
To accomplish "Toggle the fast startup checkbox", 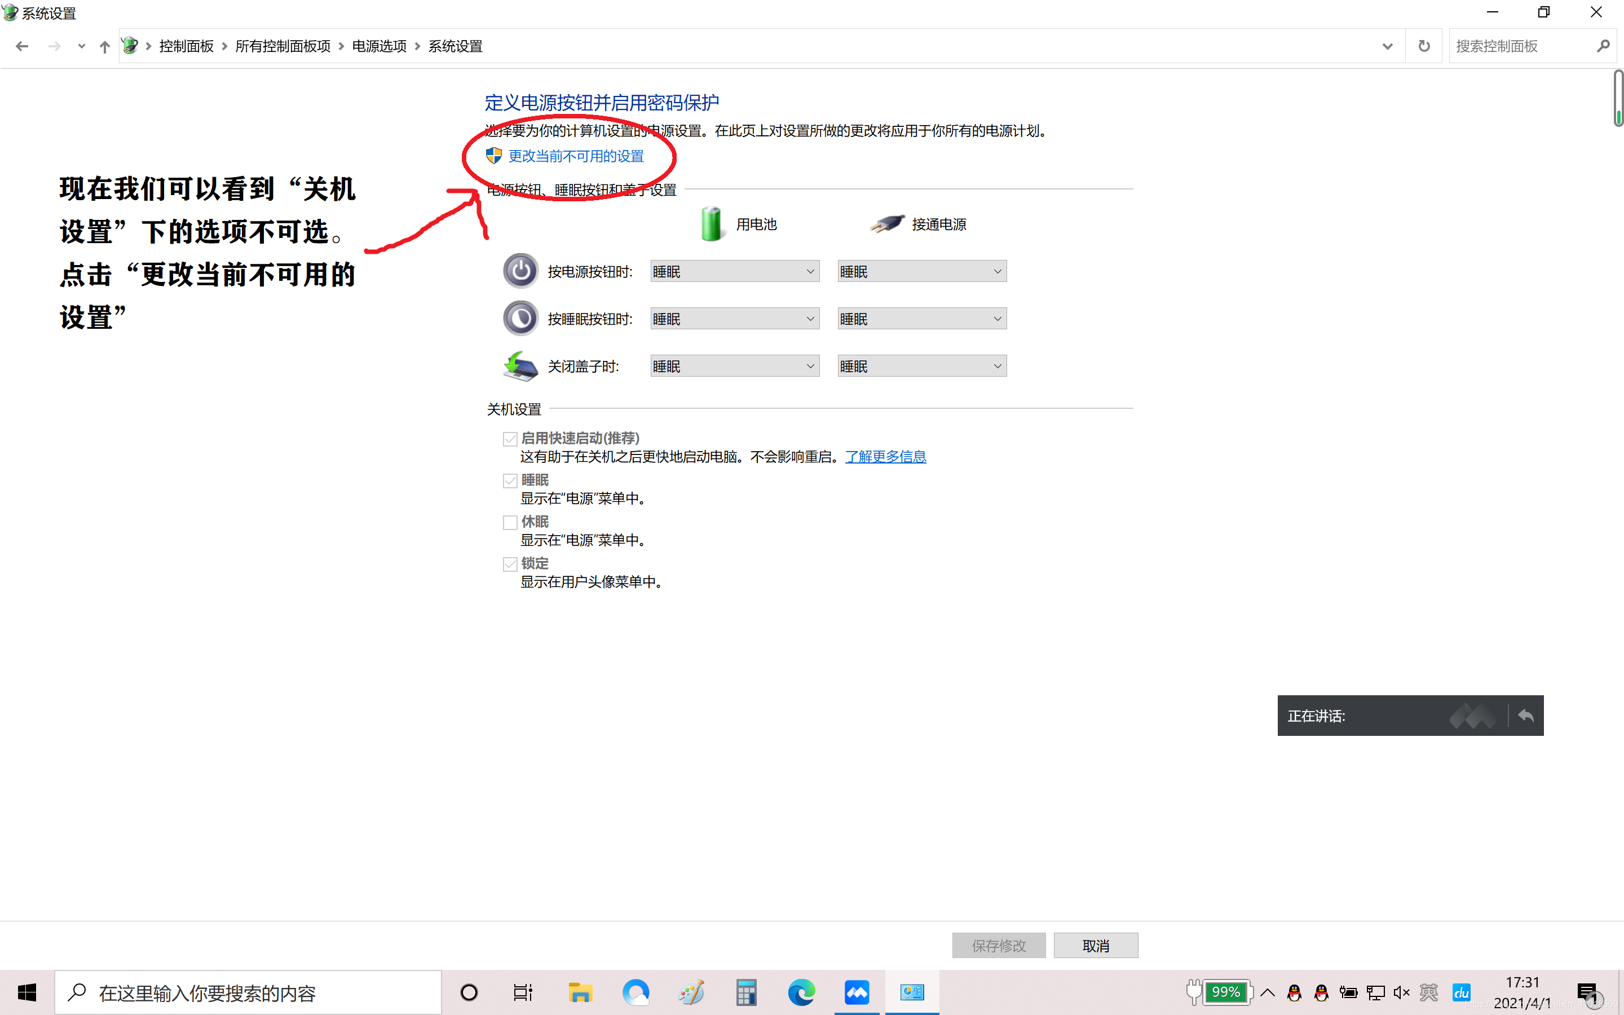I will (x=510, y=439).
